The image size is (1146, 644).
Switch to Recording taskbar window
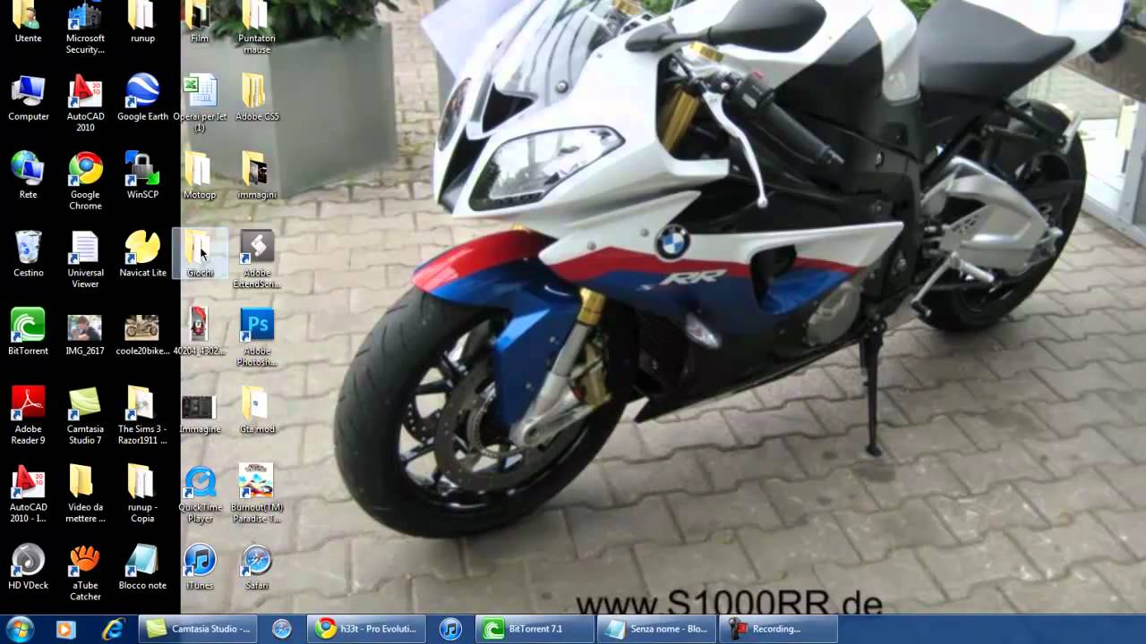coord(777,629)
